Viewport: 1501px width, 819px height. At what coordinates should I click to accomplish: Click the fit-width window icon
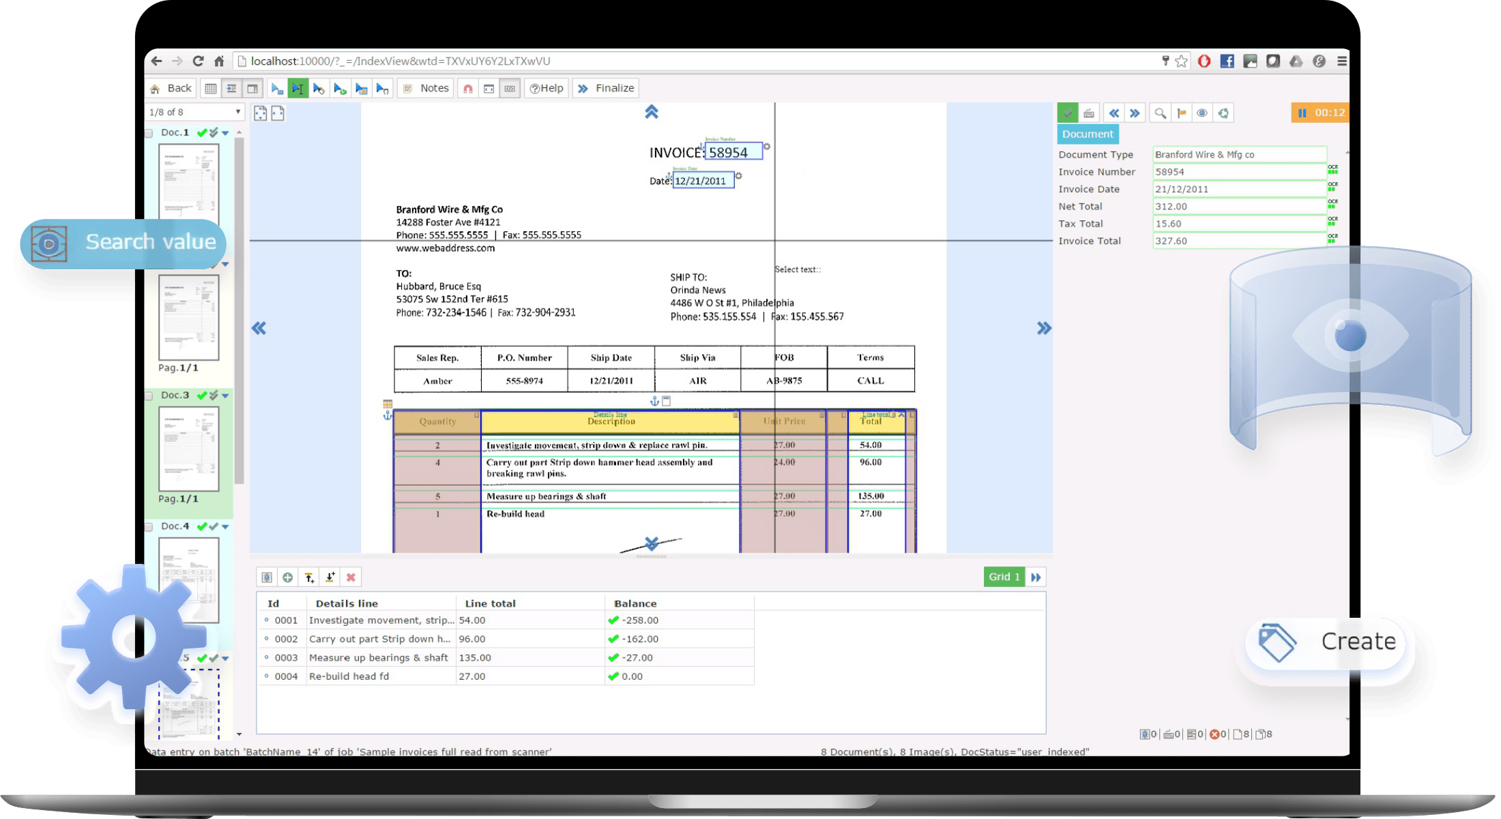tap(489, 89)
